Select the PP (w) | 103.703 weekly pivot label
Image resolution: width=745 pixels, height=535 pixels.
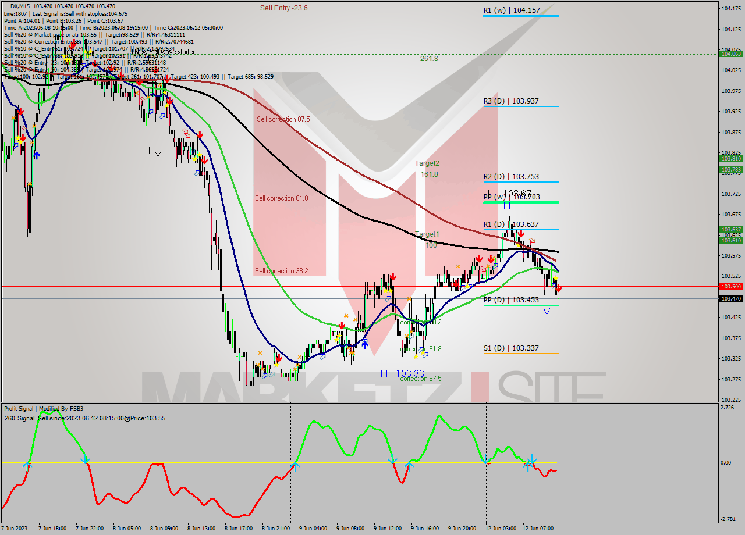511,197
